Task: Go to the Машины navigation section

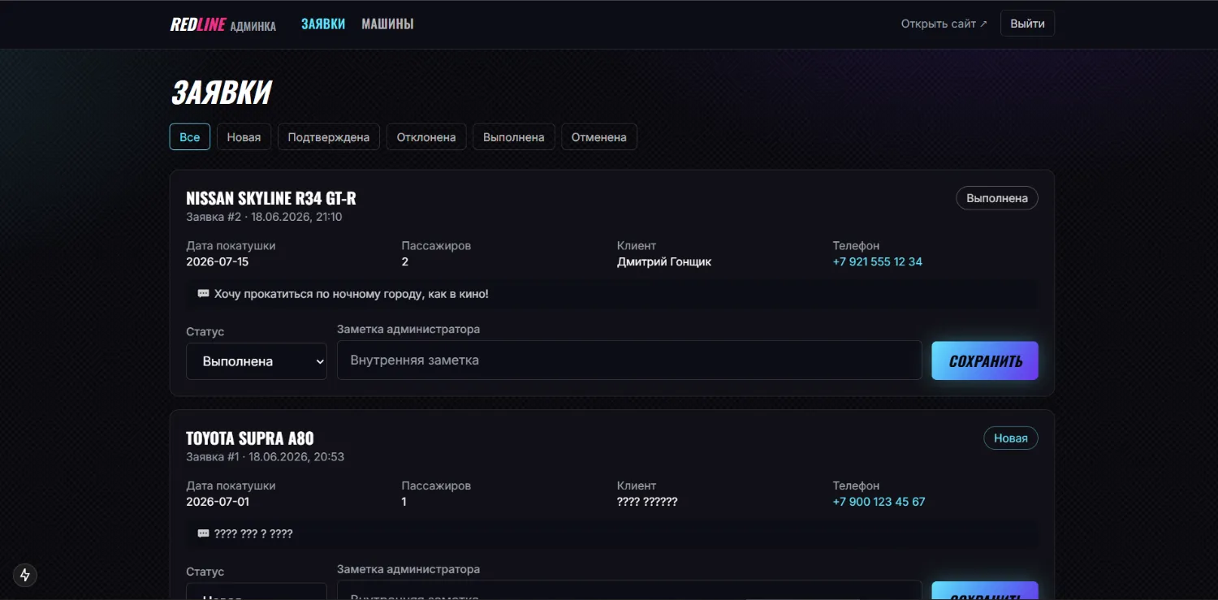Action: point(387,24)
